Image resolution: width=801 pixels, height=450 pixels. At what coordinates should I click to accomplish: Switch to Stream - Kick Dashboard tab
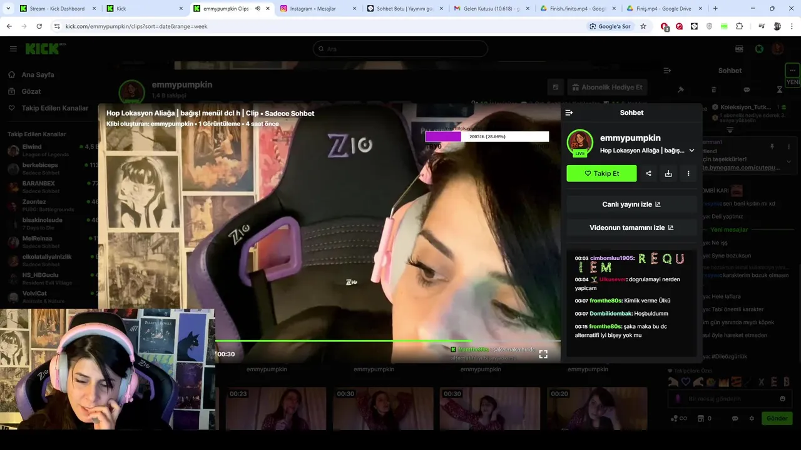tap(58, 9)
